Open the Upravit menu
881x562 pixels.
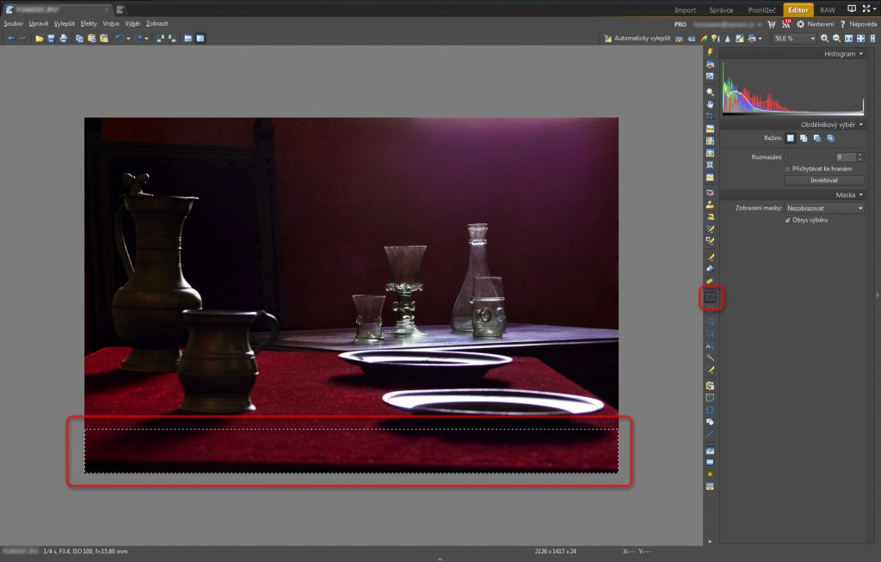click(x=39, y=23)
